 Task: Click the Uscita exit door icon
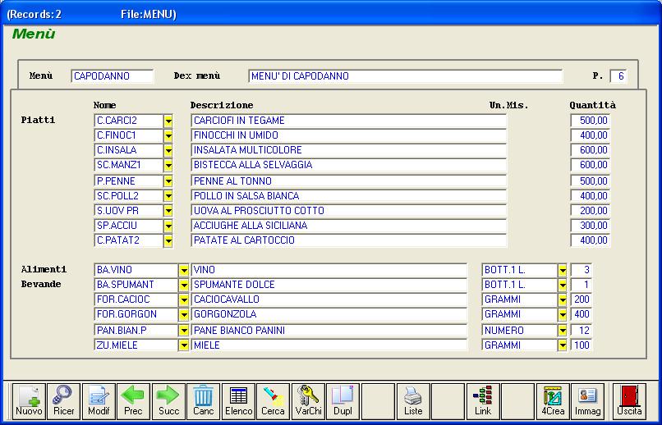coord(629,400)
